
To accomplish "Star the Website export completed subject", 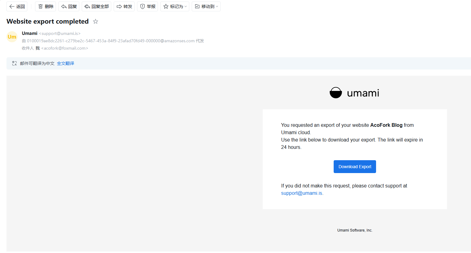I will tap(96, 21).
